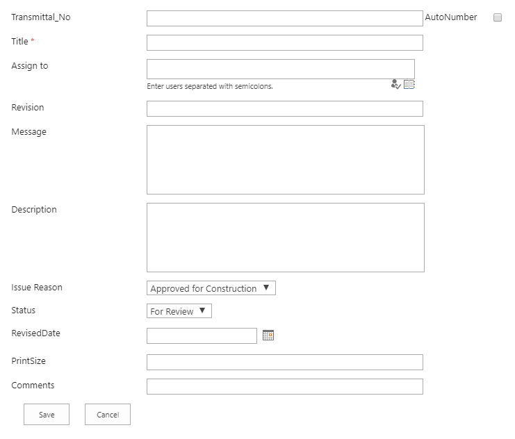Click the Check Names icon under Assign to
515x439 pixels.
pyautogui.click(x=395, y=84)
